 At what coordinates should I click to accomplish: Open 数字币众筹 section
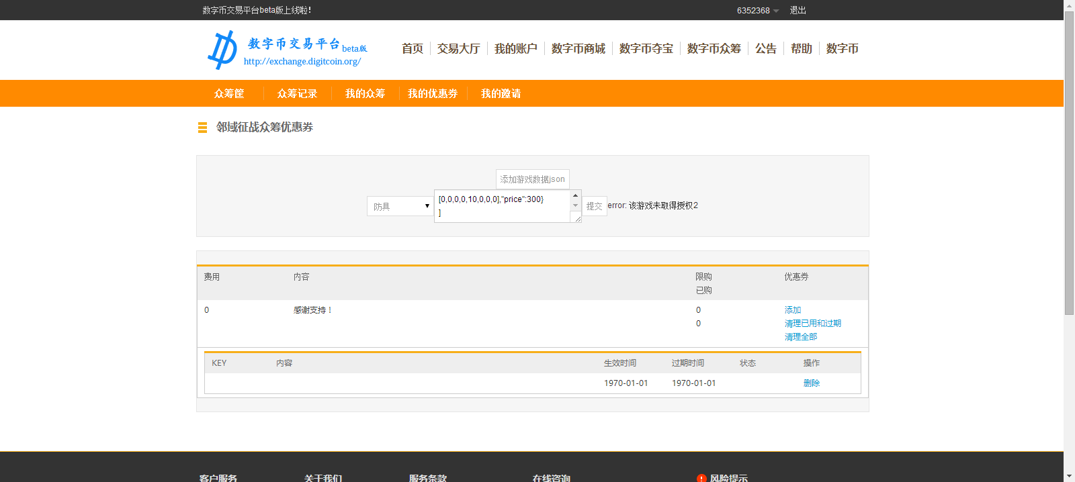pos(714,48)
